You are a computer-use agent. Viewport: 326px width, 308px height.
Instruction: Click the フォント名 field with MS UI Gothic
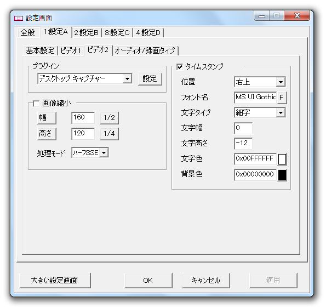[x=255, y=98]
